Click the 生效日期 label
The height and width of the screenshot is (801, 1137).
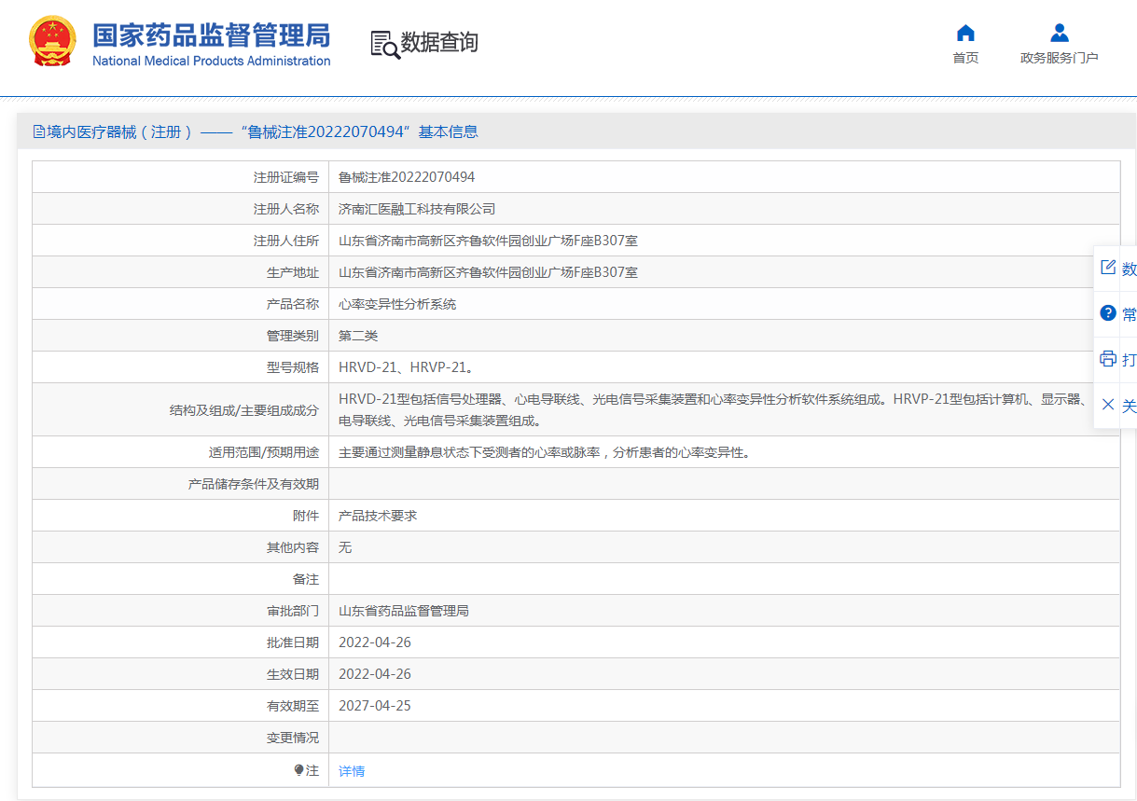click(x=293, y=674)
